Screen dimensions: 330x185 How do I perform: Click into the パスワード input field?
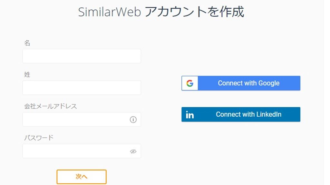pos(76,151)
